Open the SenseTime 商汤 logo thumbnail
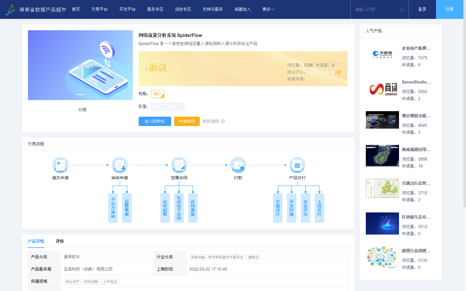The image size is (466, 291). coord(382,88)
